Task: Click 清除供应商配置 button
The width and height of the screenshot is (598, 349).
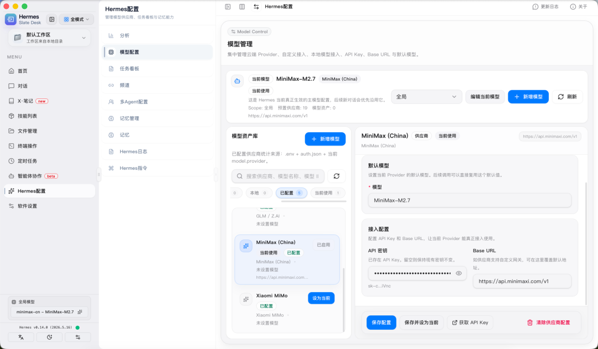Action: (x=548, y=322)
